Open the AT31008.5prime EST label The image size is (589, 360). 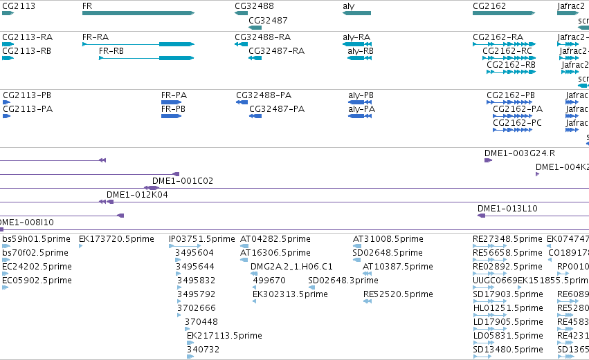coord(388,239)
